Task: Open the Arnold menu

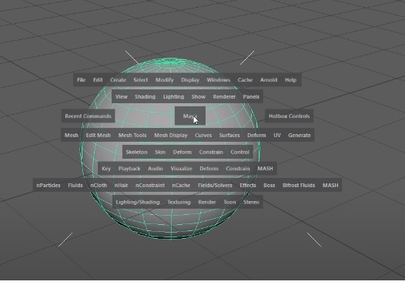Action: tap(269, 80)
